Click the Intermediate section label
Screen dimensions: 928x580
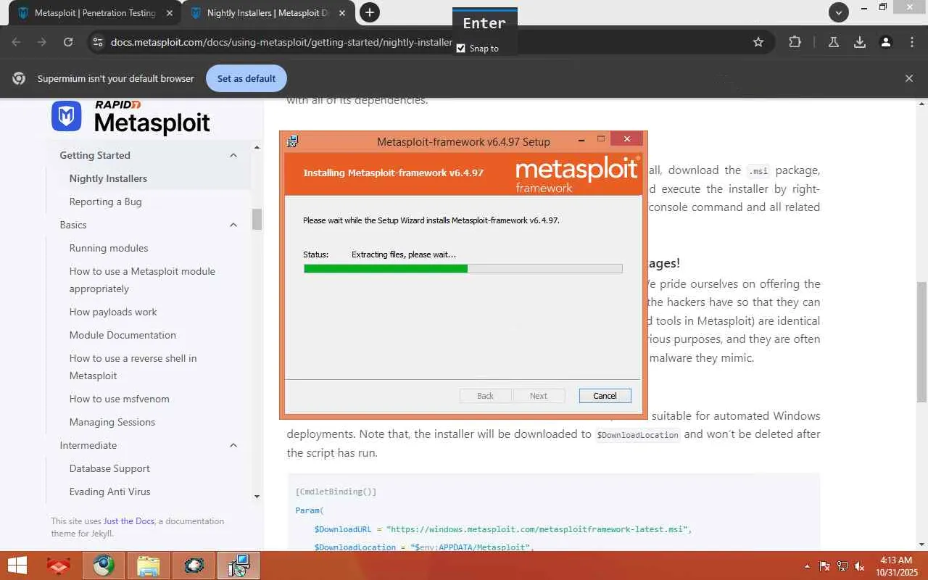point(88,445)
